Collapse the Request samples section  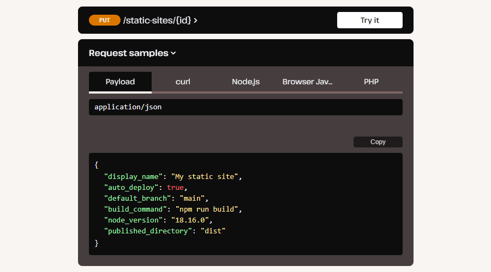tap(173, 53)
